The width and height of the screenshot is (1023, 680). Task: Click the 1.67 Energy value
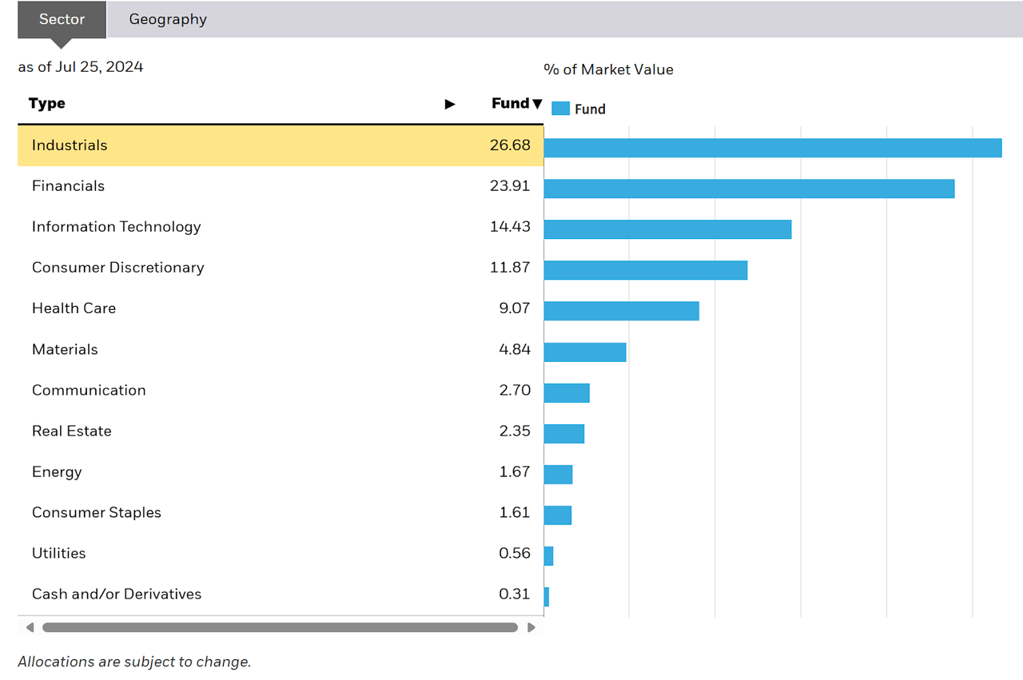point(515,471)
